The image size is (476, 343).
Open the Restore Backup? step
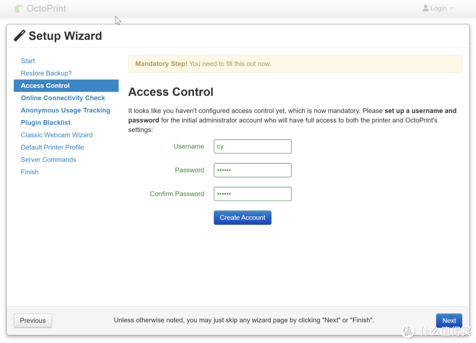[x=46, y=73]
